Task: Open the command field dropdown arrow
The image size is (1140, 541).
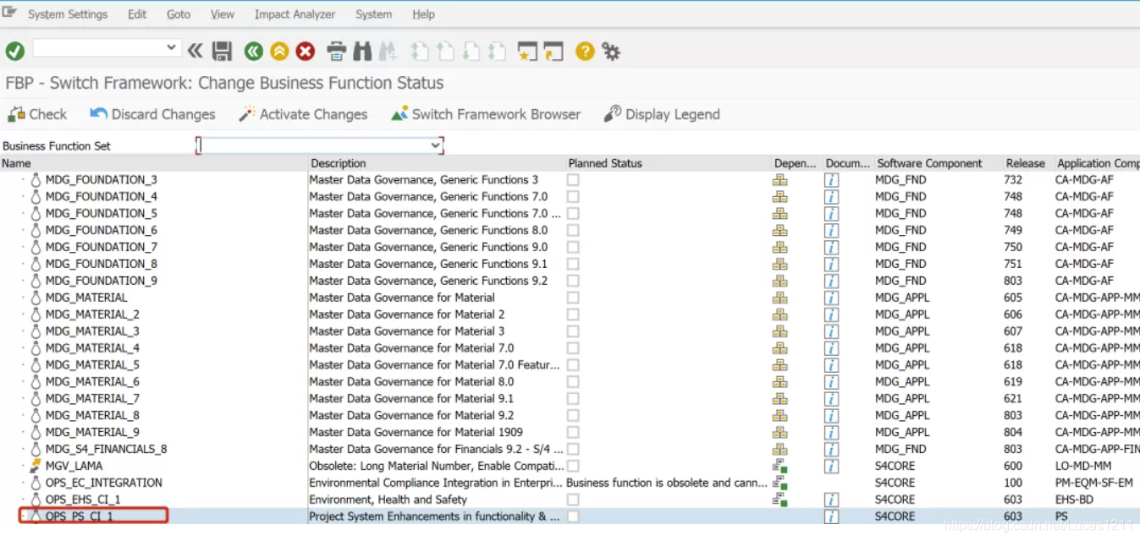Action: [172, 48]
